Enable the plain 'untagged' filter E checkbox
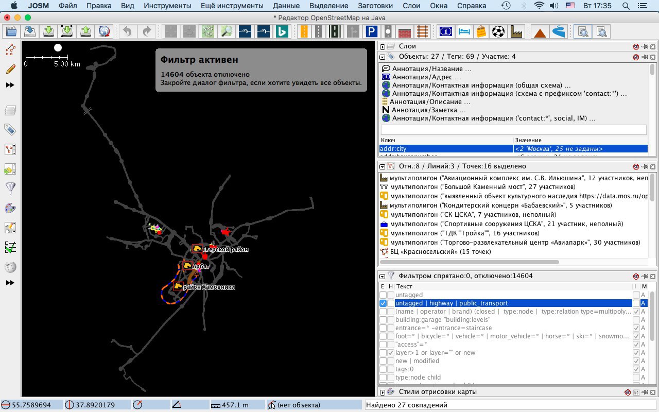This screenshot has height=412, width=659. click(x=383, y=295)
